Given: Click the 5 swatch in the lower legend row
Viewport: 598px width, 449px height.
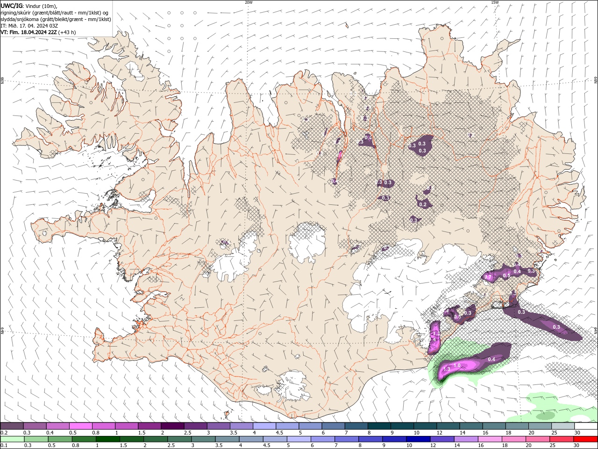Looking at the screenshot, I should tap(299, 439).
